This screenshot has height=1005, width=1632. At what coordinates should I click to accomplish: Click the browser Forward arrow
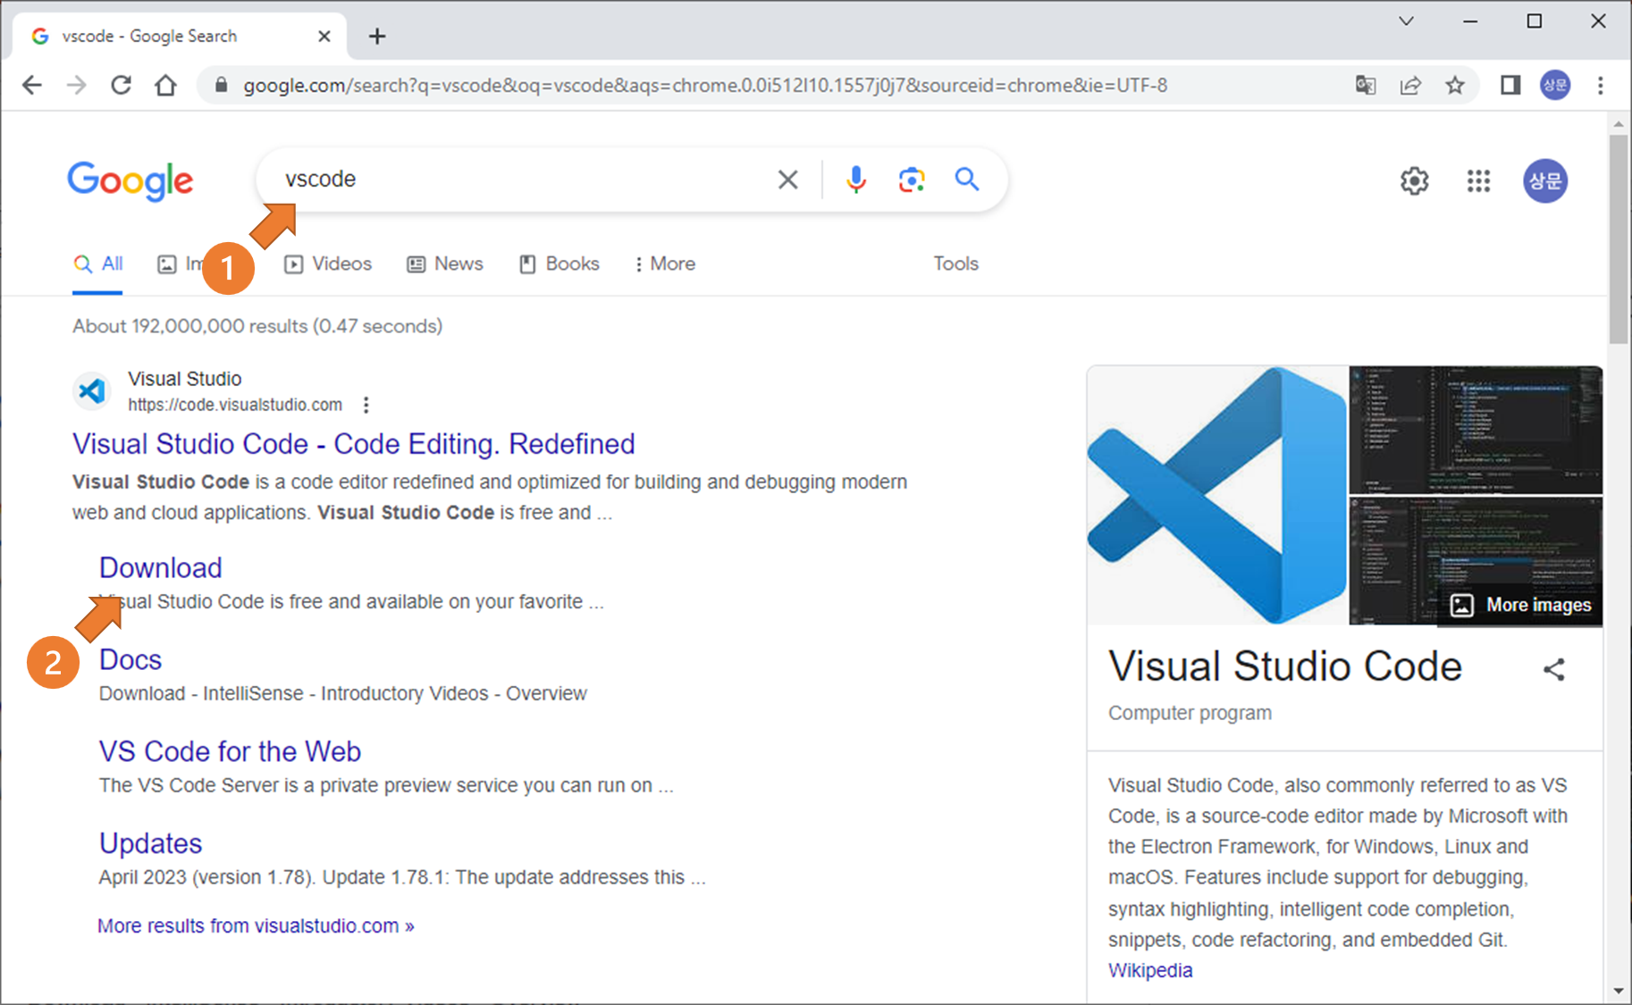77,86
